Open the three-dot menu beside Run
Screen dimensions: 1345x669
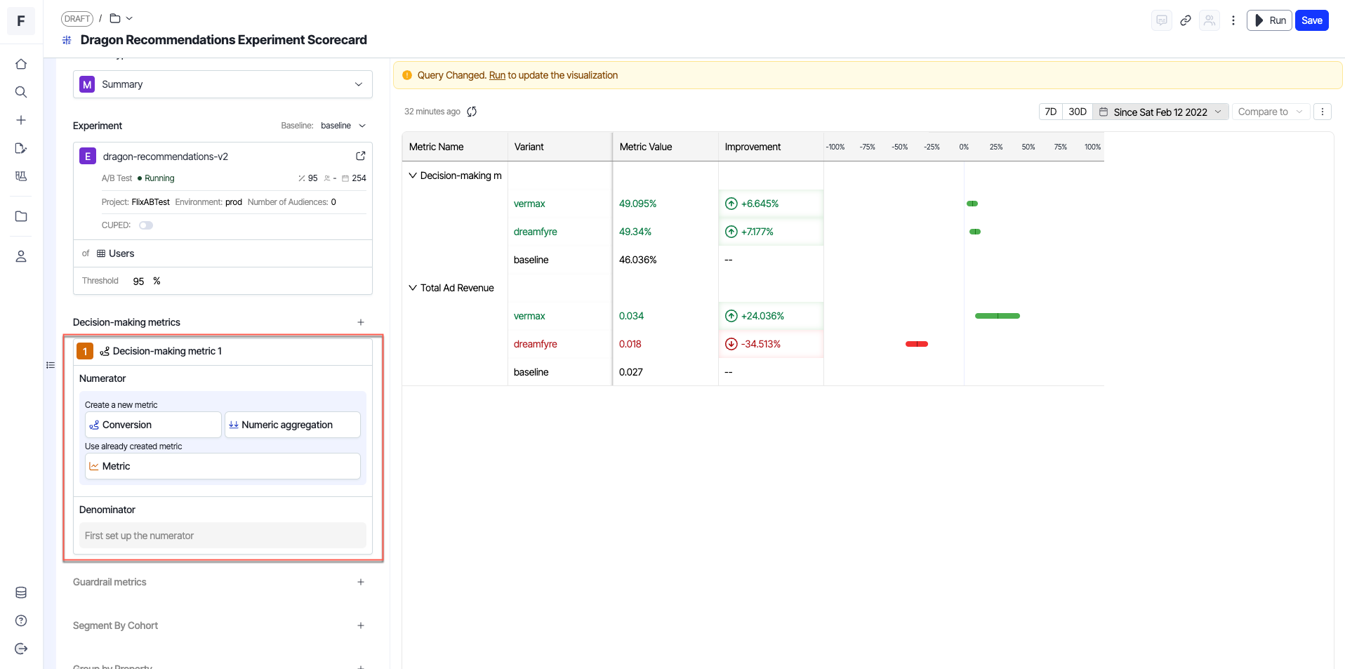tap(1233, 20)
